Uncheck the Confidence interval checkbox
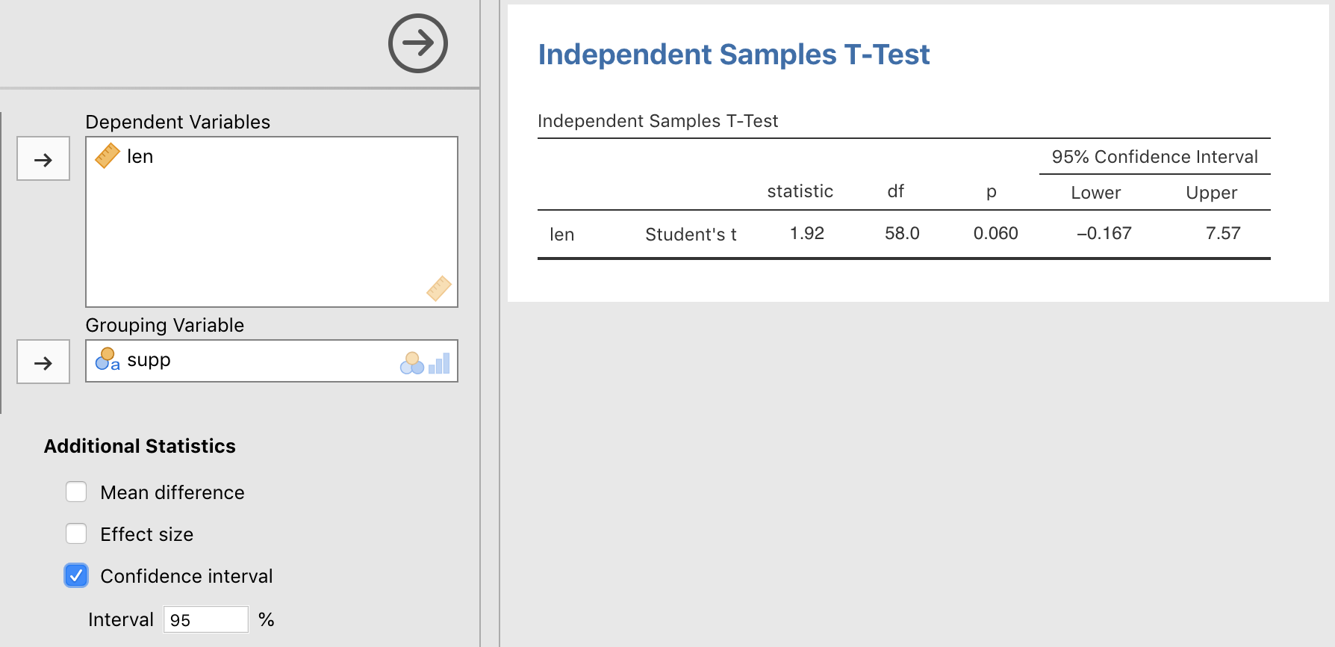Viewport: 1335px width, 647px height. coord(76,575)
